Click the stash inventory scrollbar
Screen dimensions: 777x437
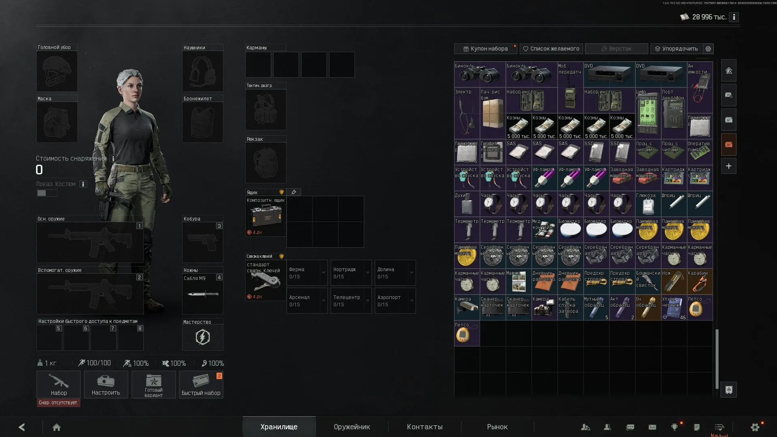click(x=717, y=358)
